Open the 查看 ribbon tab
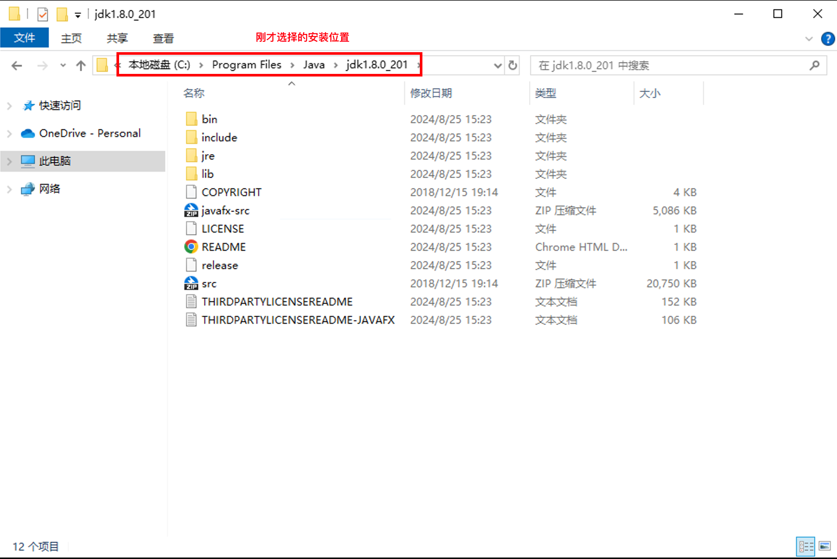 [x=163, y=38]
